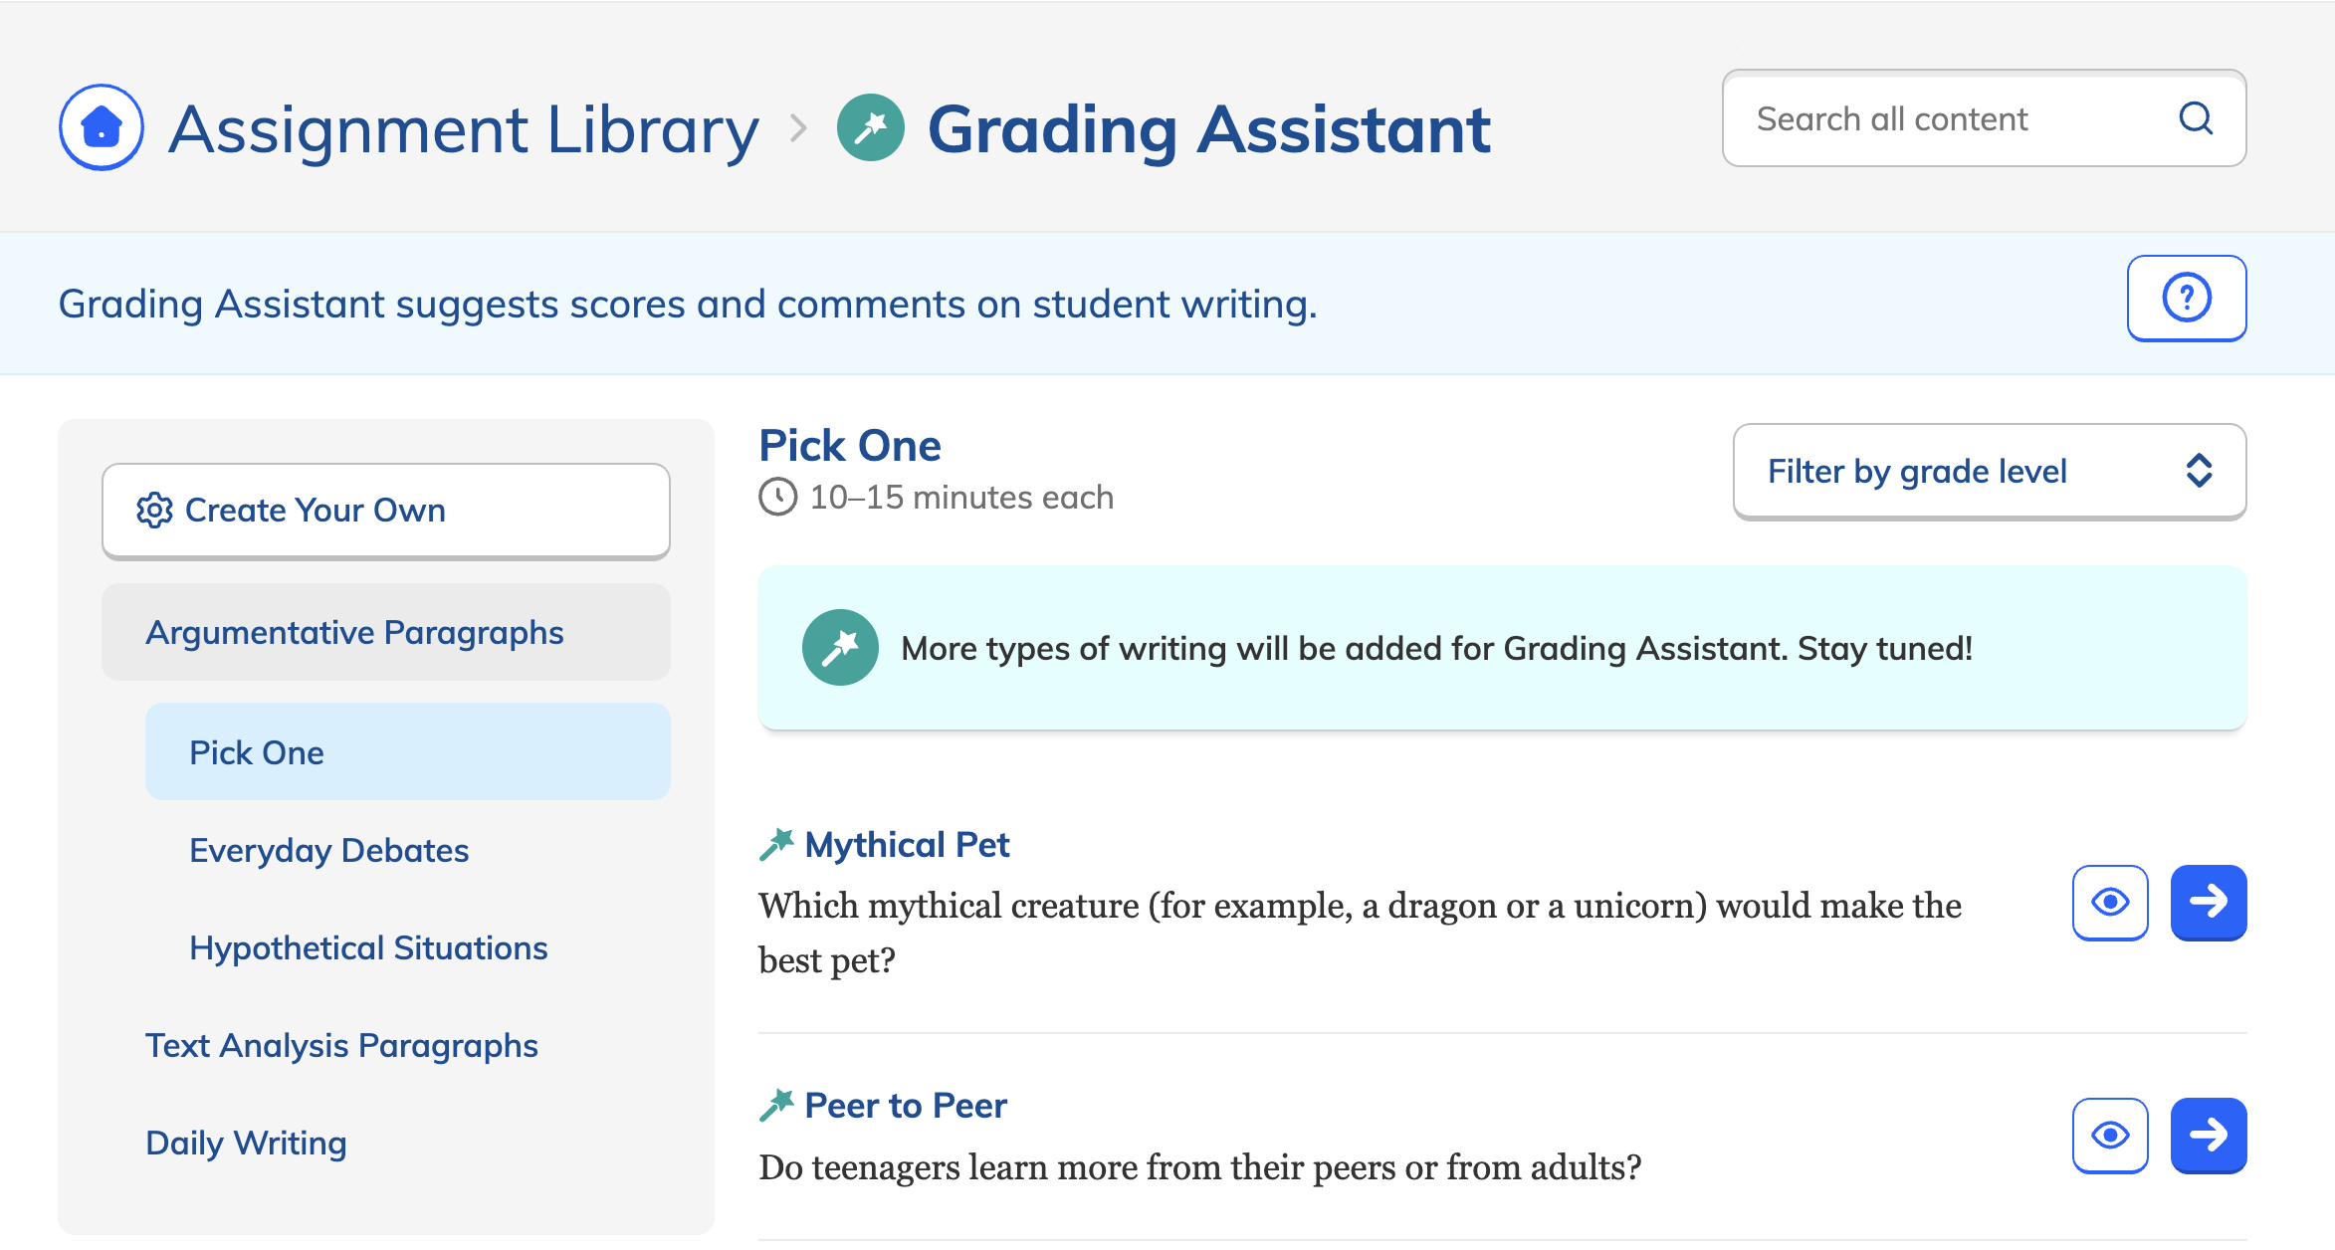
Task: Switch to the Everyday Debates tab
Action: (328, 850)
